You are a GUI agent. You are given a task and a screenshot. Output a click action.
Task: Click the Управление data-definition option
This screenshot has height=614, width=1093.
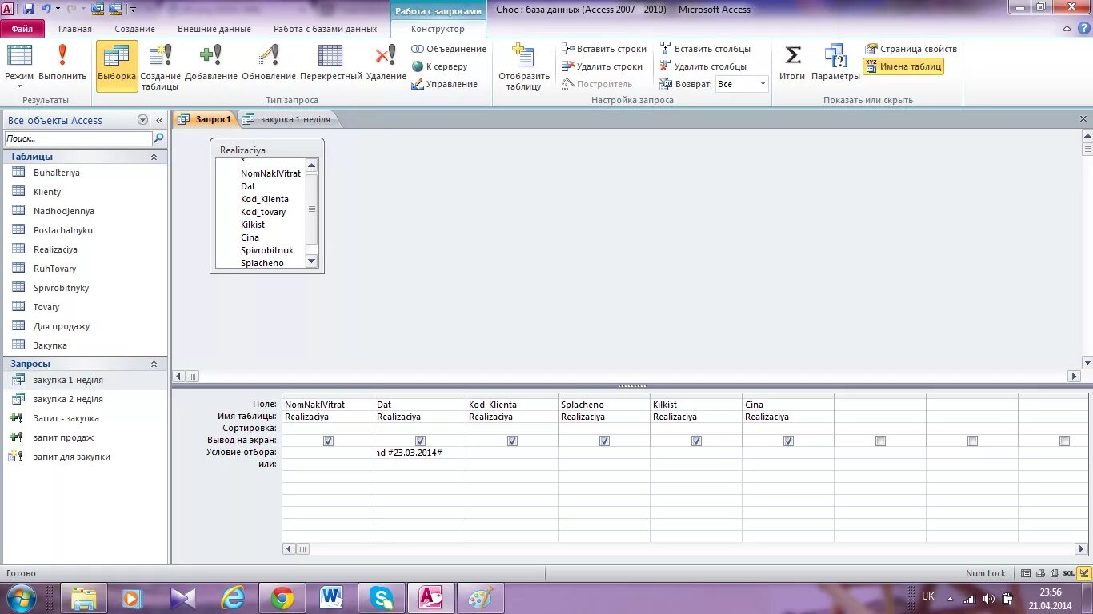pyautogui.click(x=444, y=84)
